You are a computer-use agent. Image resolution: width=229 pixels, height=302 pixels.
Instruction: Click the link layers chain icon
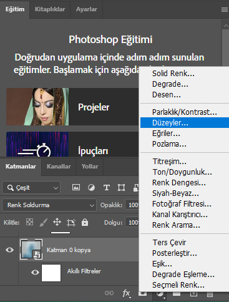point(109,293)
